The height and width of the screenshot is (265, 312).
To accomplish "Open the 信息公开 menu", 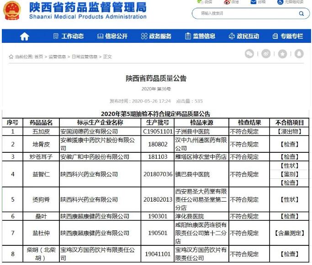I will (112, 36).
